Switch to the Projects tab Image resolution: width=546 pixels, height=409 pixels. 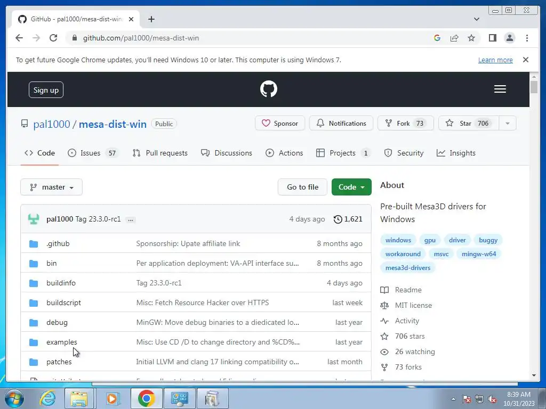(x=344, y=153)
